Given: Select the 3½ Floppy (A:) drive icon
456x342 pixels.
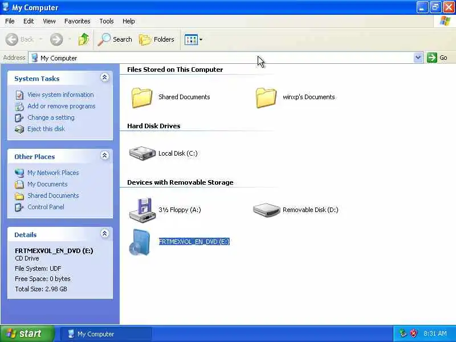Looking at the screenshot, I should (x=141, y=210).
